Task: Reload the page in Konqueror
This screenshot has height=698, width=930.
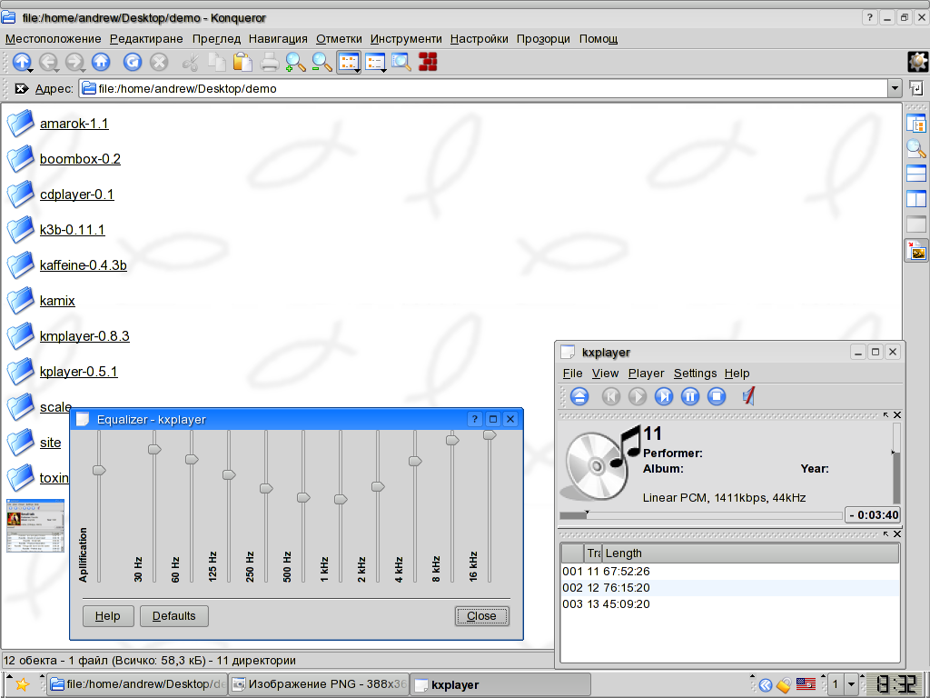Action: tap(133, 62)
